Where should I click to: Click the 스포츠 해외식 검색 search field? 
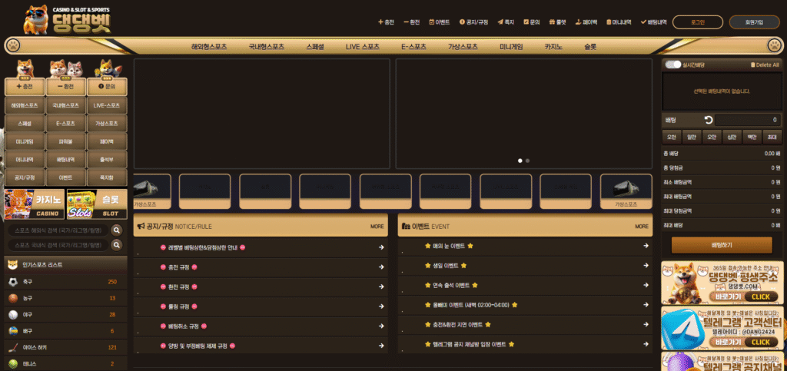(58, 230)
